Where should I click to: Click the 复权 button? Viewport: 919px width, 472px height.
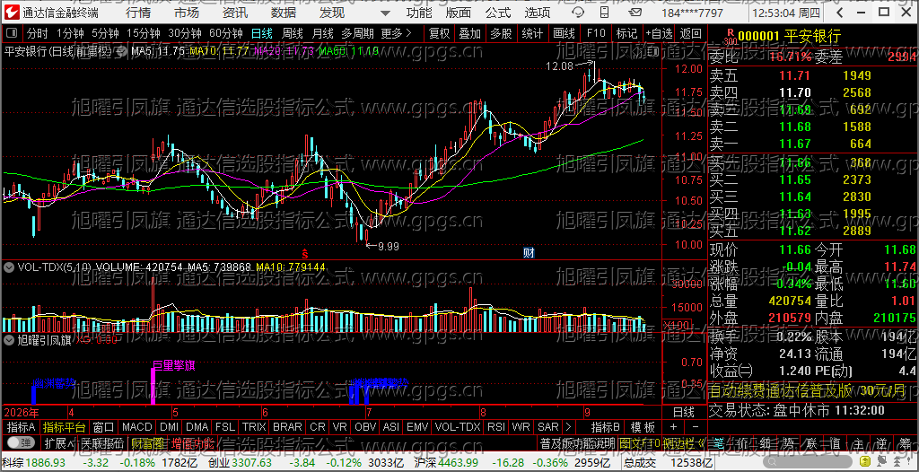tap(439, 33)
